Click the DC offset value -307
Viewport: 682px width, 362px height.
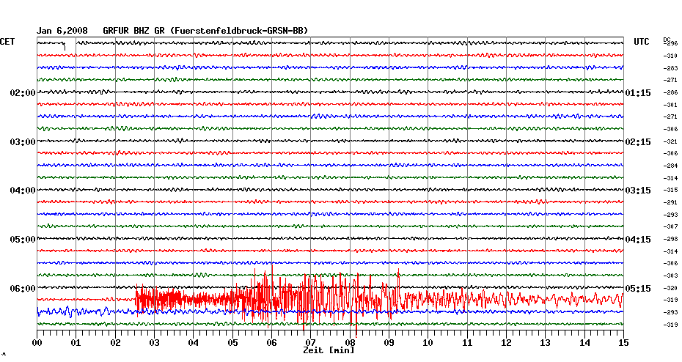pos(670,227)
